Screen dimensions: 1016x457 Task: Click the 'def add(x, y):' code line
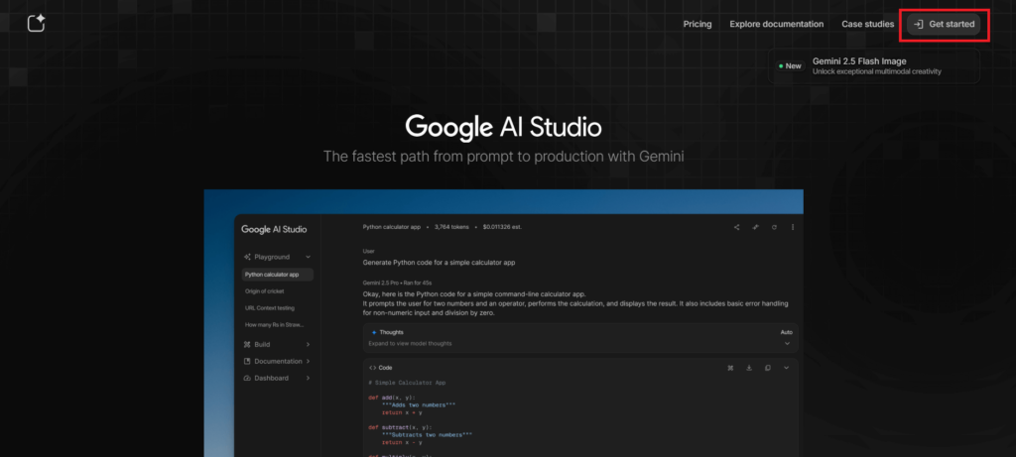(x=394, y=398)
